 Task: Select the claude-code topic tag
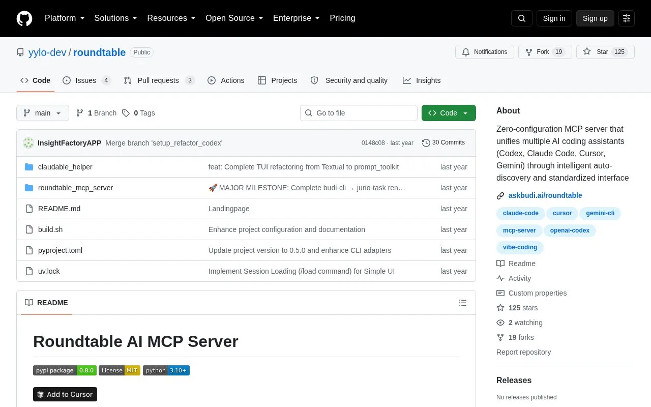(x=521, y=213)
